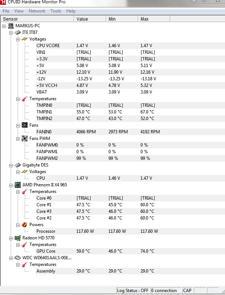Click the ITE IT87 chip icon
The image size is (225, 295).
click(x=18, y=32)
